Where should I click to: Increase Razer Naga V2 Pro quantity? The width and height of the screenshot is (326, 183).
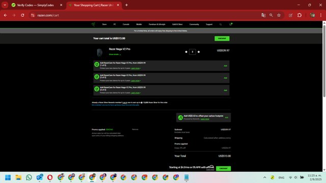click(x=199, y=52)
